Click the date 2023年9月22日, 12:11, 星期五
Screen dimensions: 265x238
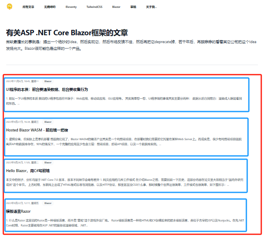pos(22,203)
